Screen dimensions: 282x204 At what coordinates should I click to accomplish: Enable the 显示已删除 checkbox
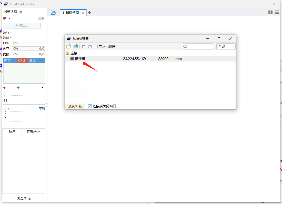coord(96,46)
